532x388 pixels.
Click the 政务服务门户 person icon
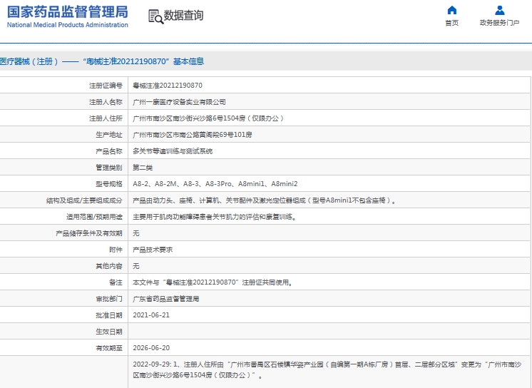point(499,10)
